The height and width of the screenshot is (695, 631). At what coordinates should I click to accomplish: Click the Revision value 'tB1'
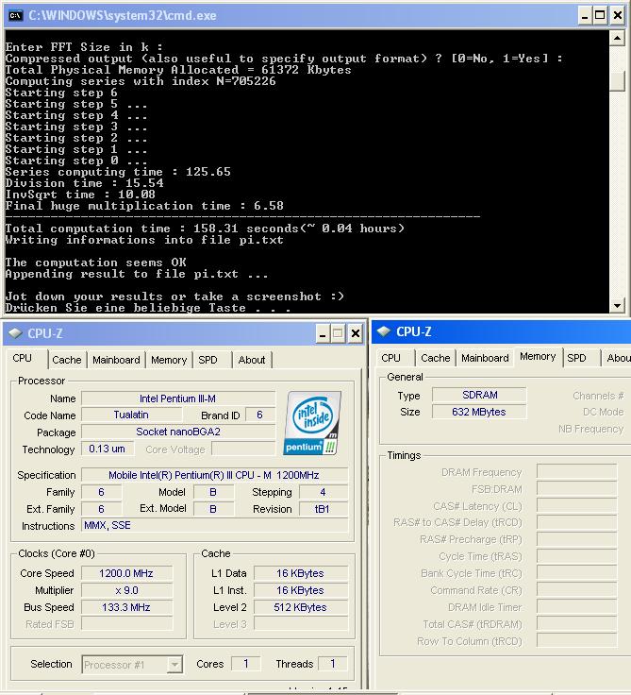(x=323, y=509)
